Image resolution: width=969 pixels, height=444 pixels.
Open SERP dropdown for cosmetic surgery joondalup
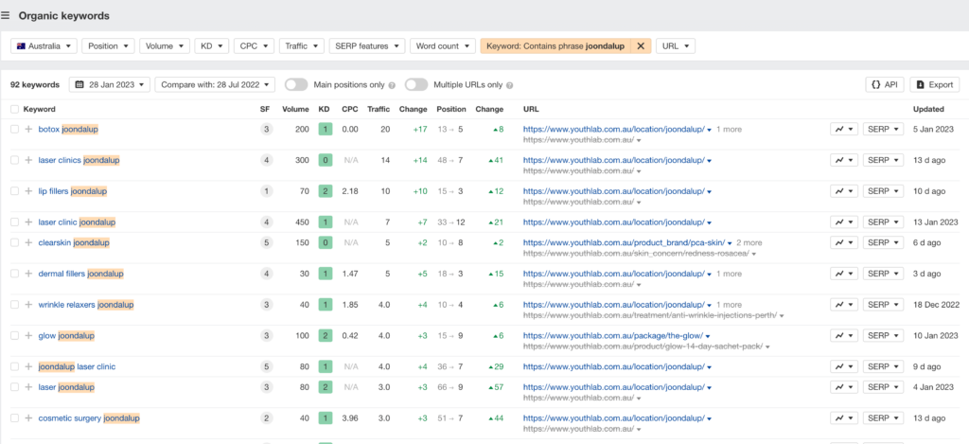[882, 417]
